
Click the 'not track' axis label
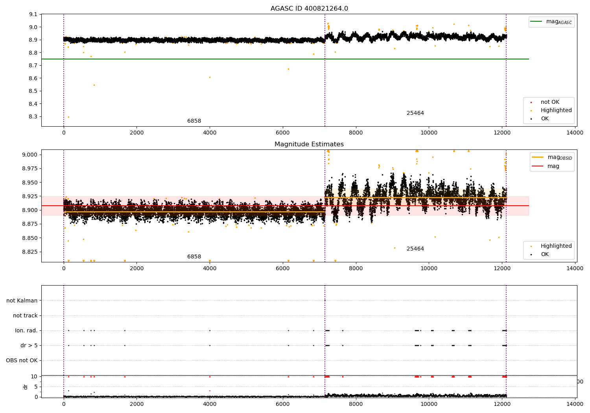click(25, 315)
